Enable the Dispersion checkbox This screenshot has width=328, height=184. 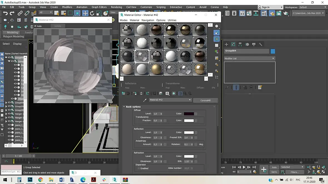pyautogui.click(x=139, y=168)
